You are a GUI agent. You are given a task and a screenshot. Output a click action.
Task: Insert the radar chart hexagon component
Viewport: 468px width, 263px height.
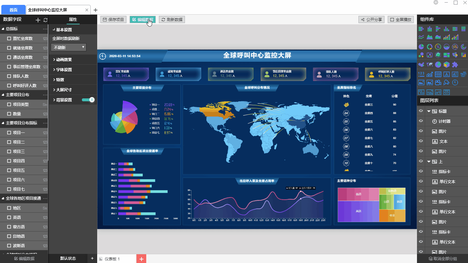(438, 55)
